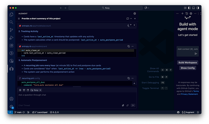Open notifications bell in the status bar
The image size is (209, 124).
click(x=198, y=112)
